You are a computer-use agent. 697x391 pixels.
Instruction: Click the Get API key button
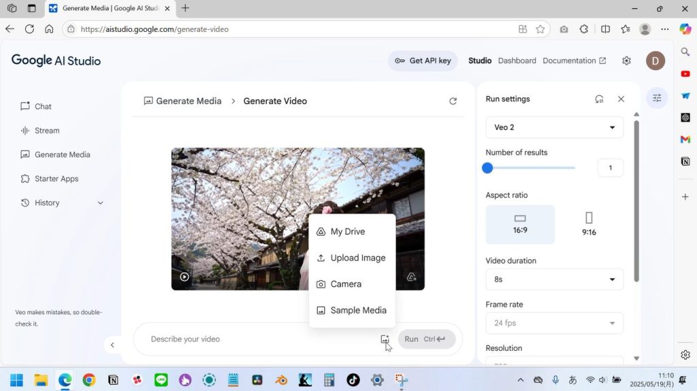click(423, 61)
